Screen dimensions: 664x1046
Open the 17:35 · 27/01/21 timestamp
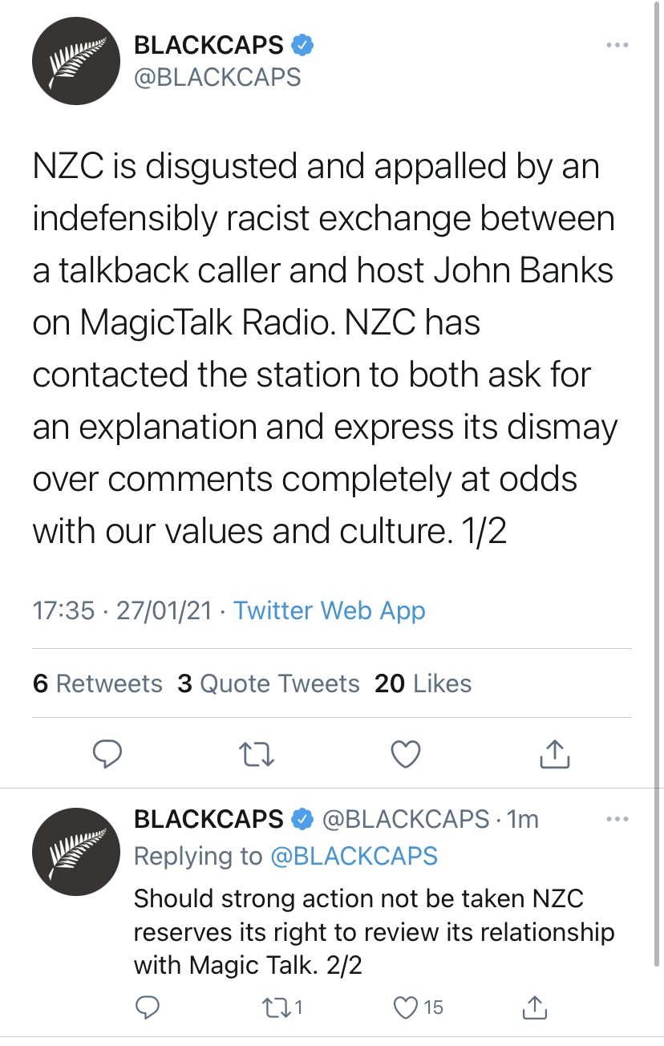click(122, 610)
